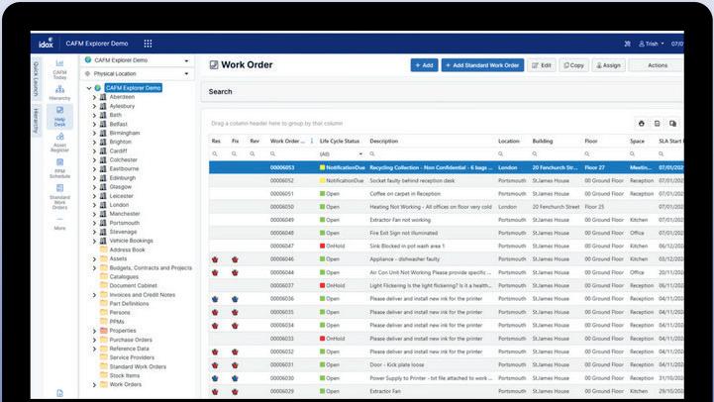Click the Fix column flag for 00000044
714x402 pixels.
(x=235, y=272)
